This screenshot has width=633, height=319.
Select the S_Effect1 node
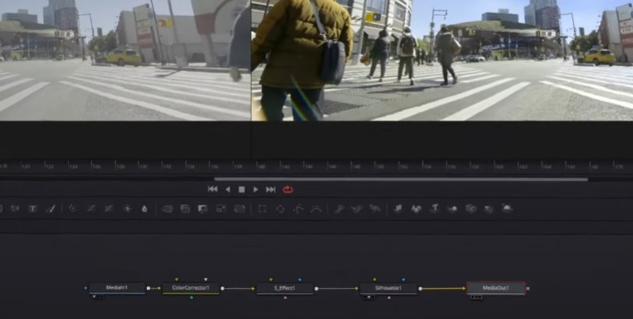point(285,288)
